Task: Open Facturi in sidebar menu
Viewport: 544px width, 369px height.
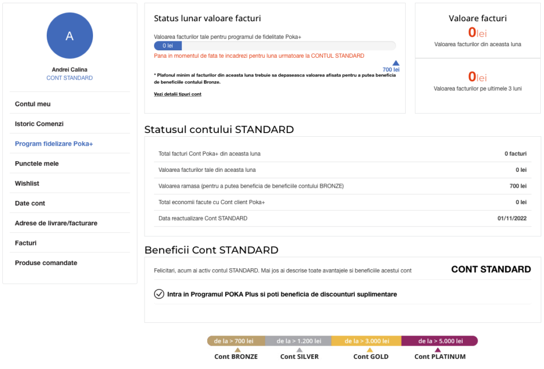Action: 25,243
